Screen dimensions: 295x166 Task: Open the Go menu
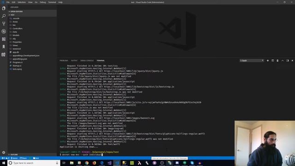click(x=36, y=2)
